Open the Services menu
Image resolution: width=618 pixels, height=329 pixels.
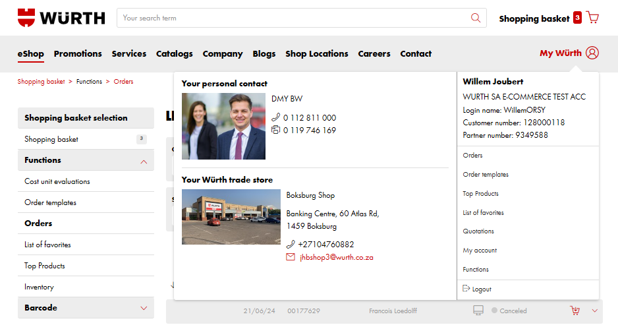[x=129, y=53]
